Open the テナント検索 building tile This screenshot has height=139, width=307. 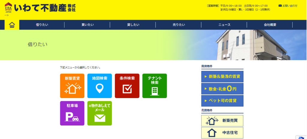click(154, 86)
